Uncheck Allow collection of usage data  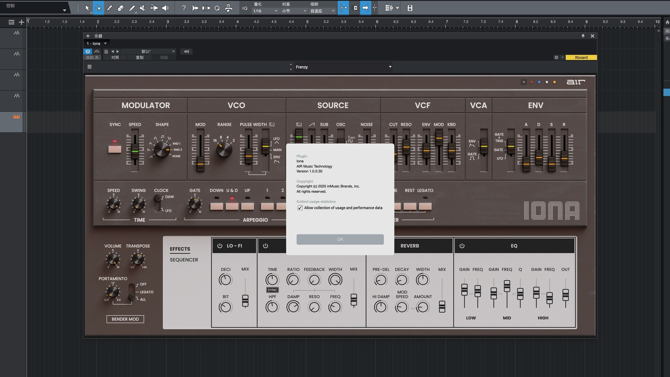[x=300, y=208]
